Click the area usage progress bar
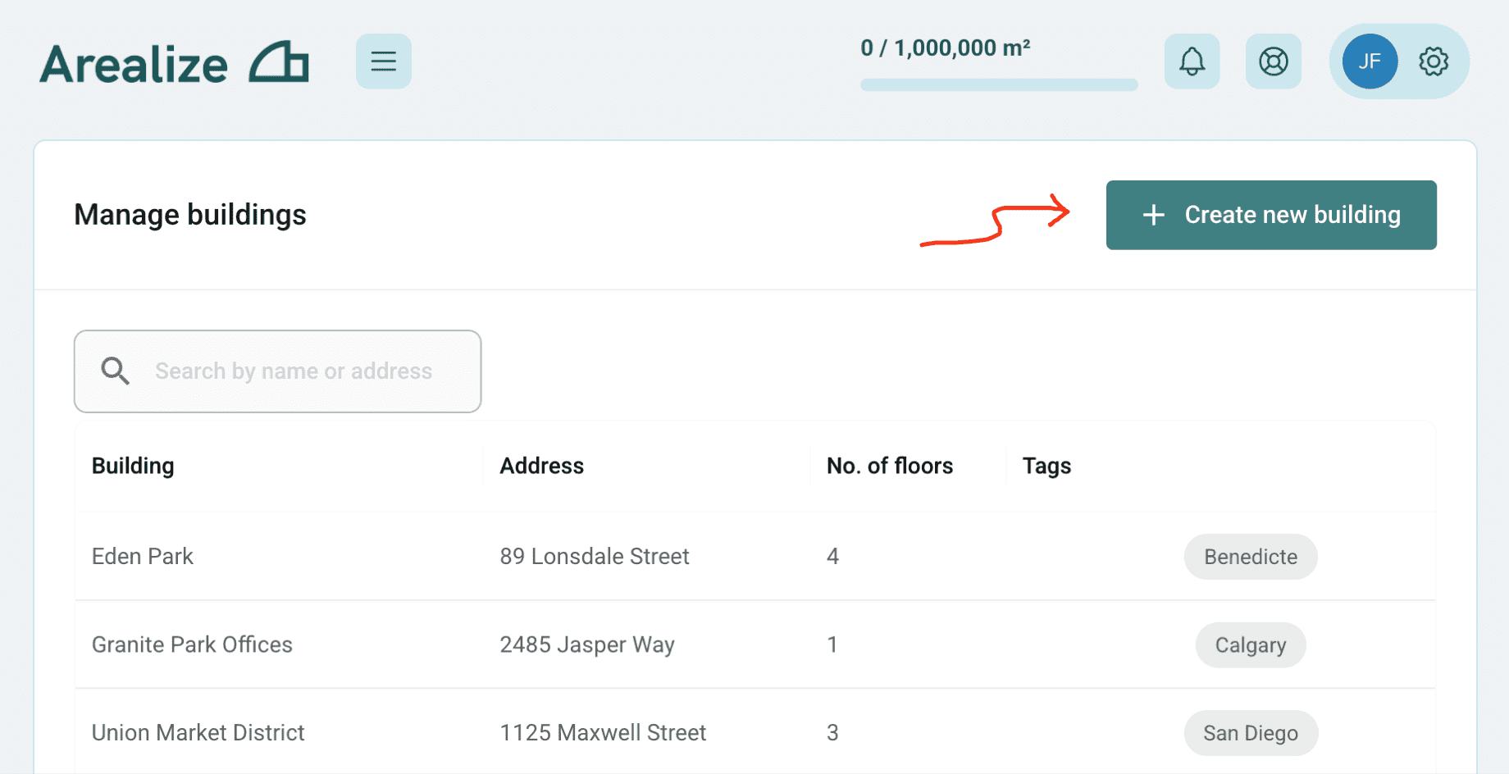 [x=998, y=84]
